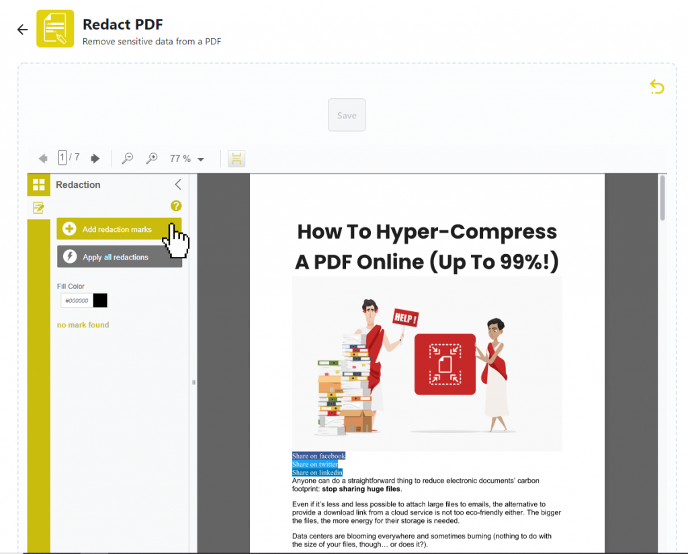Screen dimensions: 688x554
Task: Select the highlighted Share on facebook text
Action: (x=318, y=456)
